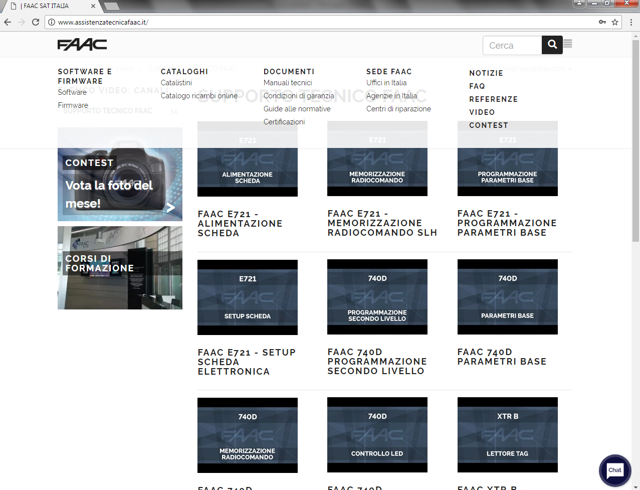Viewport: 640px width, 490px height.
Task: Click the page vertical scrollbar thumb
Action: pyautogui.click(x=635, y=140)
